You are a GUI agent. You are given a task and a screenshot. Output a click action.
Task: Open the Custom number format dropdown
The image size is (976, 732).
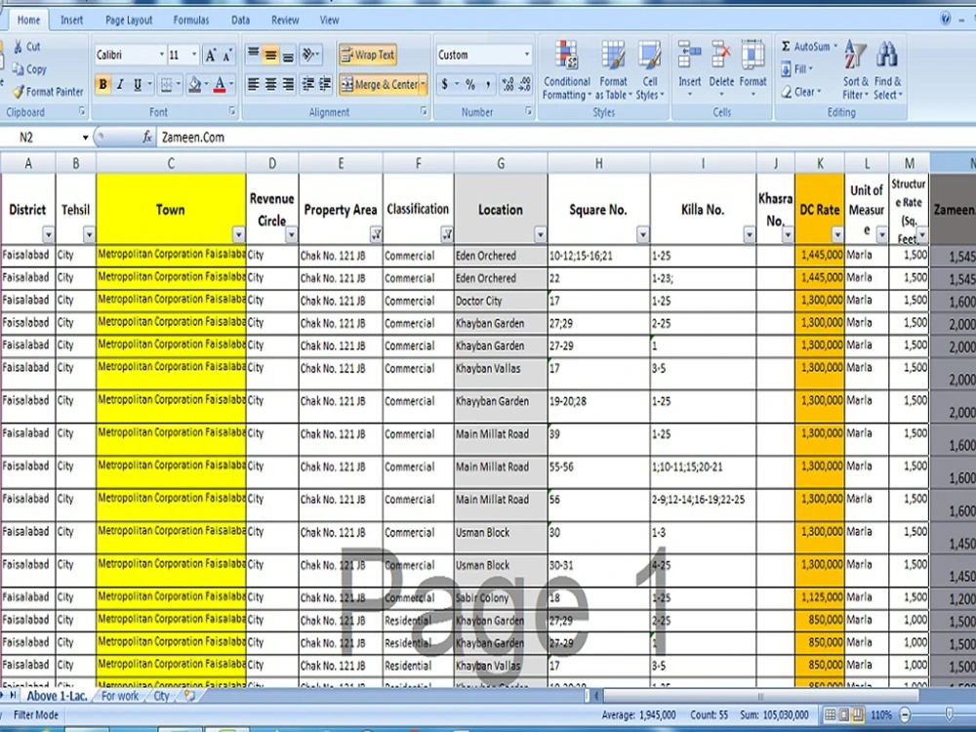click(x=527, y=55)
